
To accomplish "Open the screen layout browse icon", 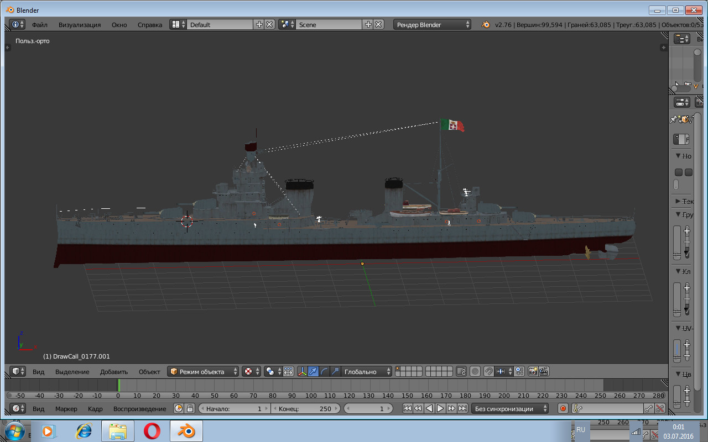I will [178, 24].
